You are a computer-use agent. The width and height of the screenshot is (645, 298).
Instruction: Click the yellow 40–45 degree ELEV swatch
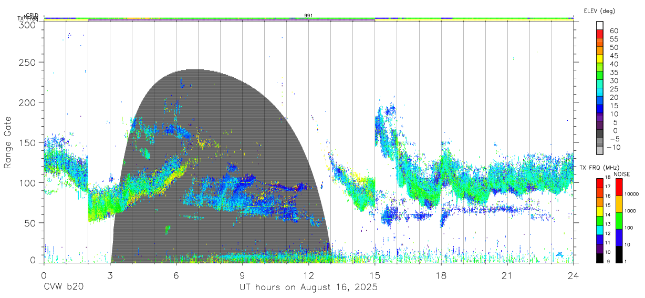pyautogui.click(x=600, y=59)
